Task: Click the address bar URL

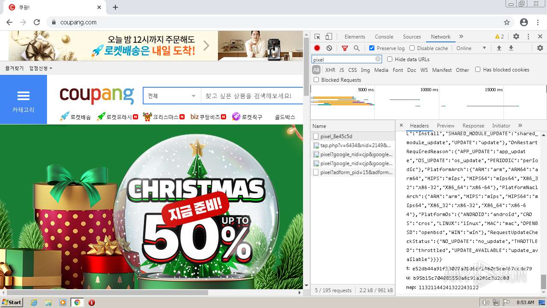Action: coord(78,22)
